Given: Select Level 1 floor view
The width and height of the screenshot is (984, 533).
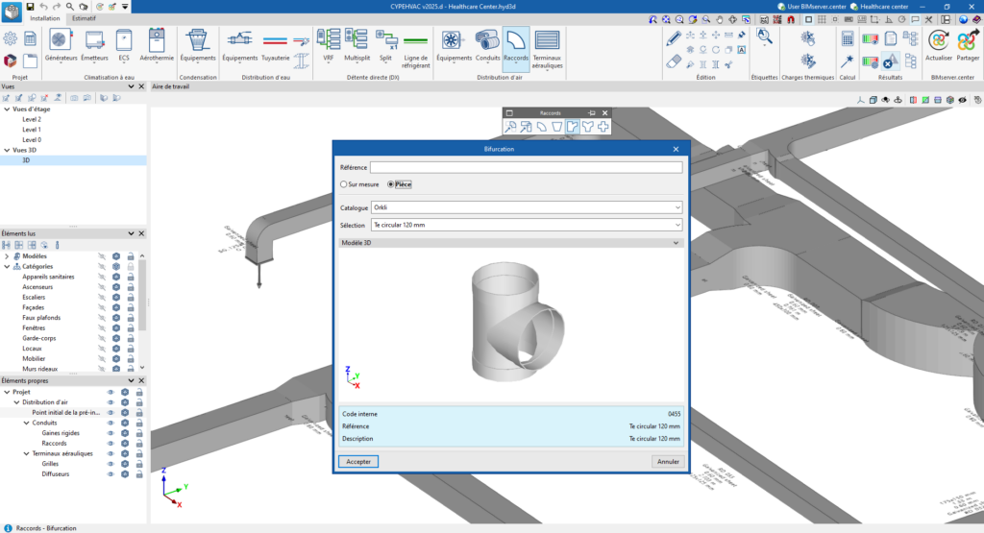Looking at the screenshot, I should point(32,130).
